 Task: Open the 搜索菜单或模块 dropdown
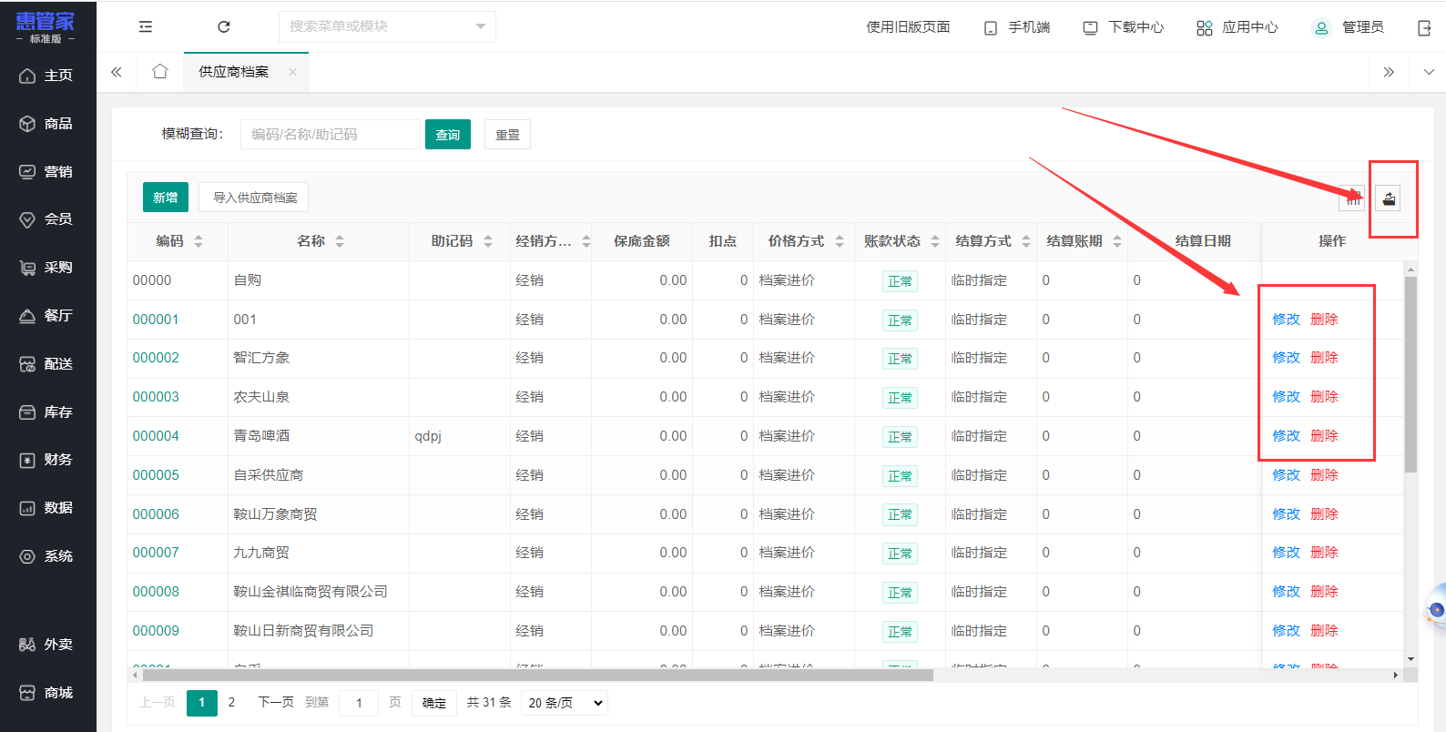pyautogui.click(x=387, y=26)
